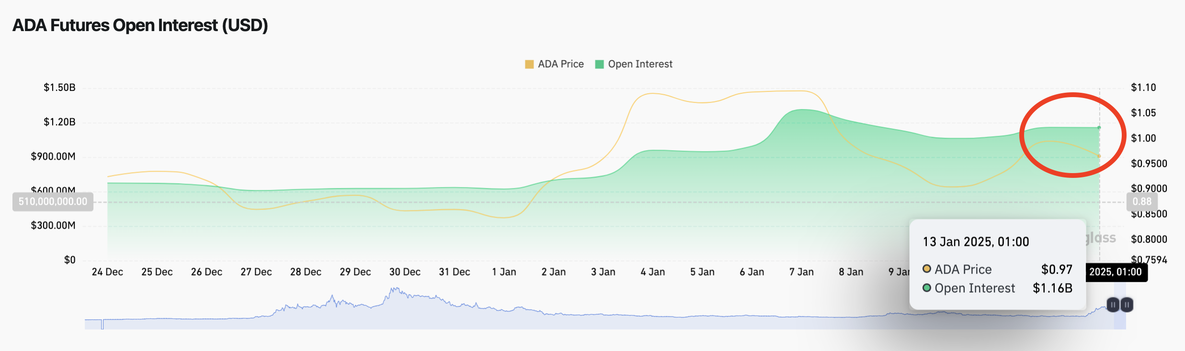Grab the left range slider handle
Screen dimensions: 1185x351
click(1113, 305)
